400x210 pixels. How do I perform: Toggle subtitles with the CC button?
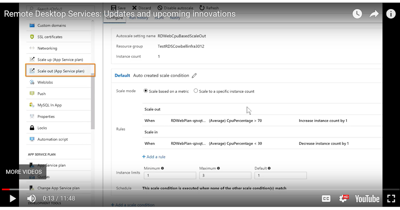pos(326,198)
